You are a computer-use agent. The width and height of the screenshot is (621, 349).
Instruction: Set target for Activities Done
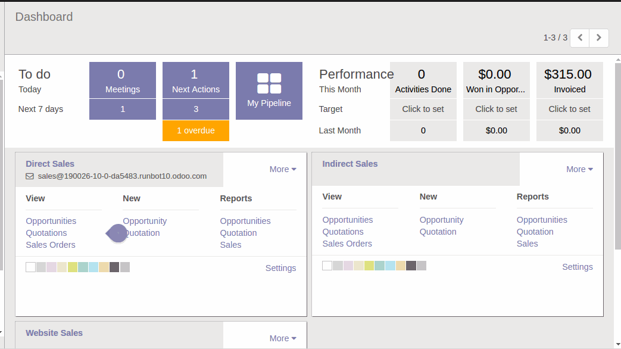[x=423, y=109]
